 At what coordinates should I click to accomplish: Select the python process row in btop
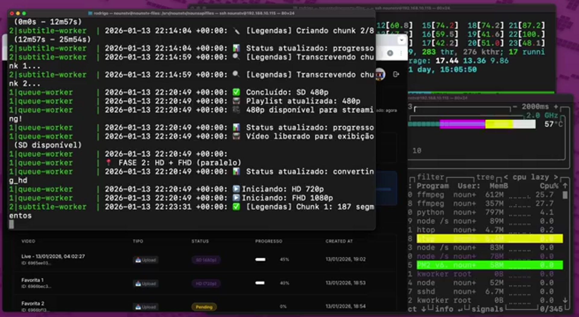tap(485, 212)
